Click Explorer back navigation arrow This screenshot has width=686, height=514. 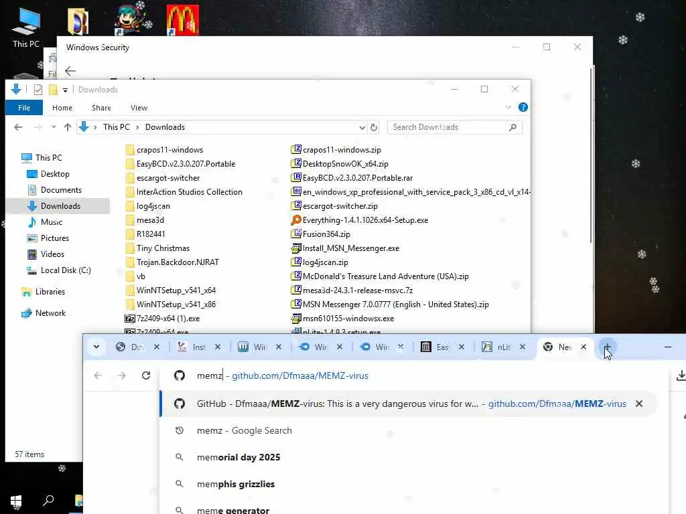(x=18, y=127)
